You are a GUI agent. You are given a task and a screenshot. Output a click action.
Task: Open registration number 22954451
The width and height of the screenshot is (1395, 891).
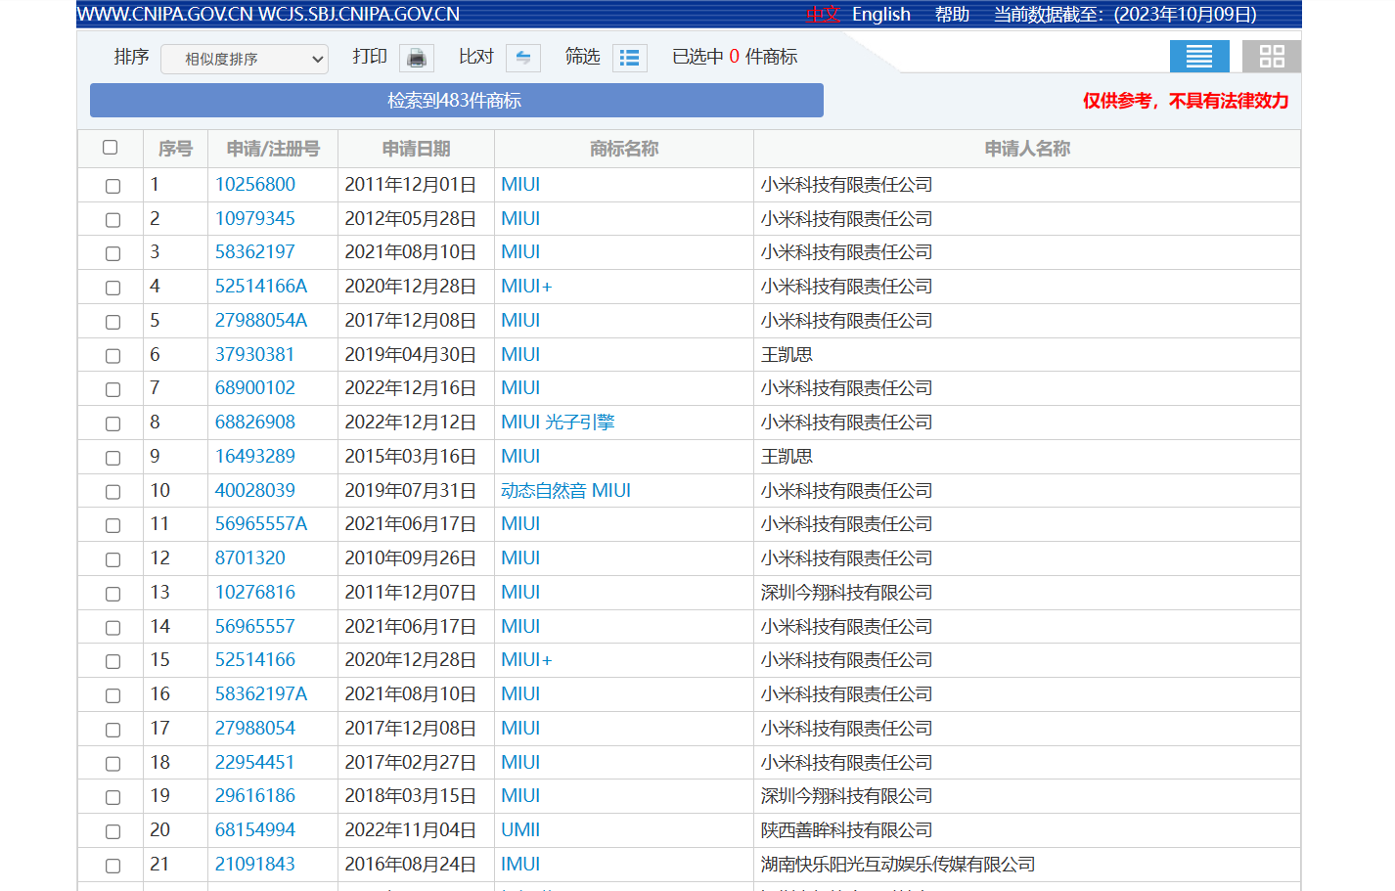(255, 763)
